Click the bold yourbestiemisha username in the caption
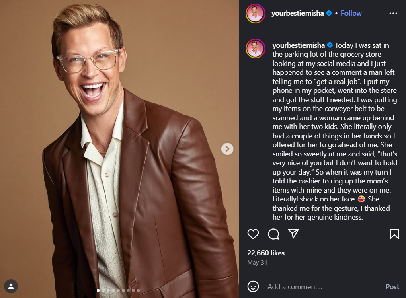The image size is (406, 298). (x=298, y=45)
